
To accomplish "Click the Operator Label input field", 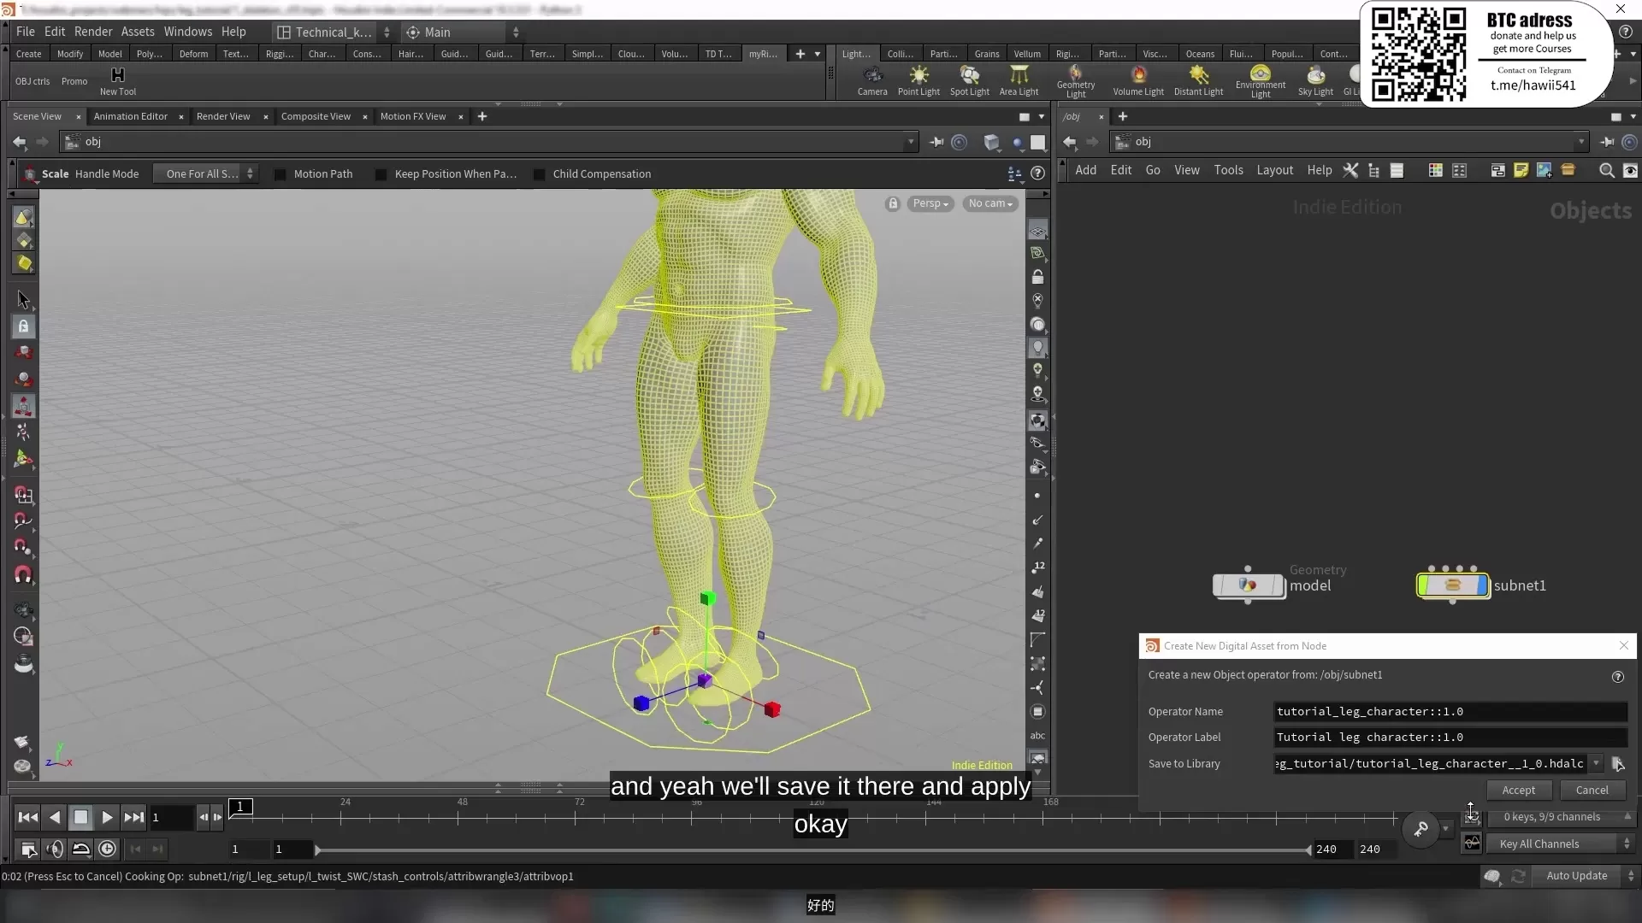I will 1450,737.
